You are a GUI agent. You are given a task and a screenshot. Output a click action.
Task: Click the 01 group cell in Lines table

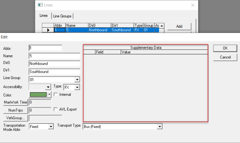pyautogui.click(x=149, y=30)
